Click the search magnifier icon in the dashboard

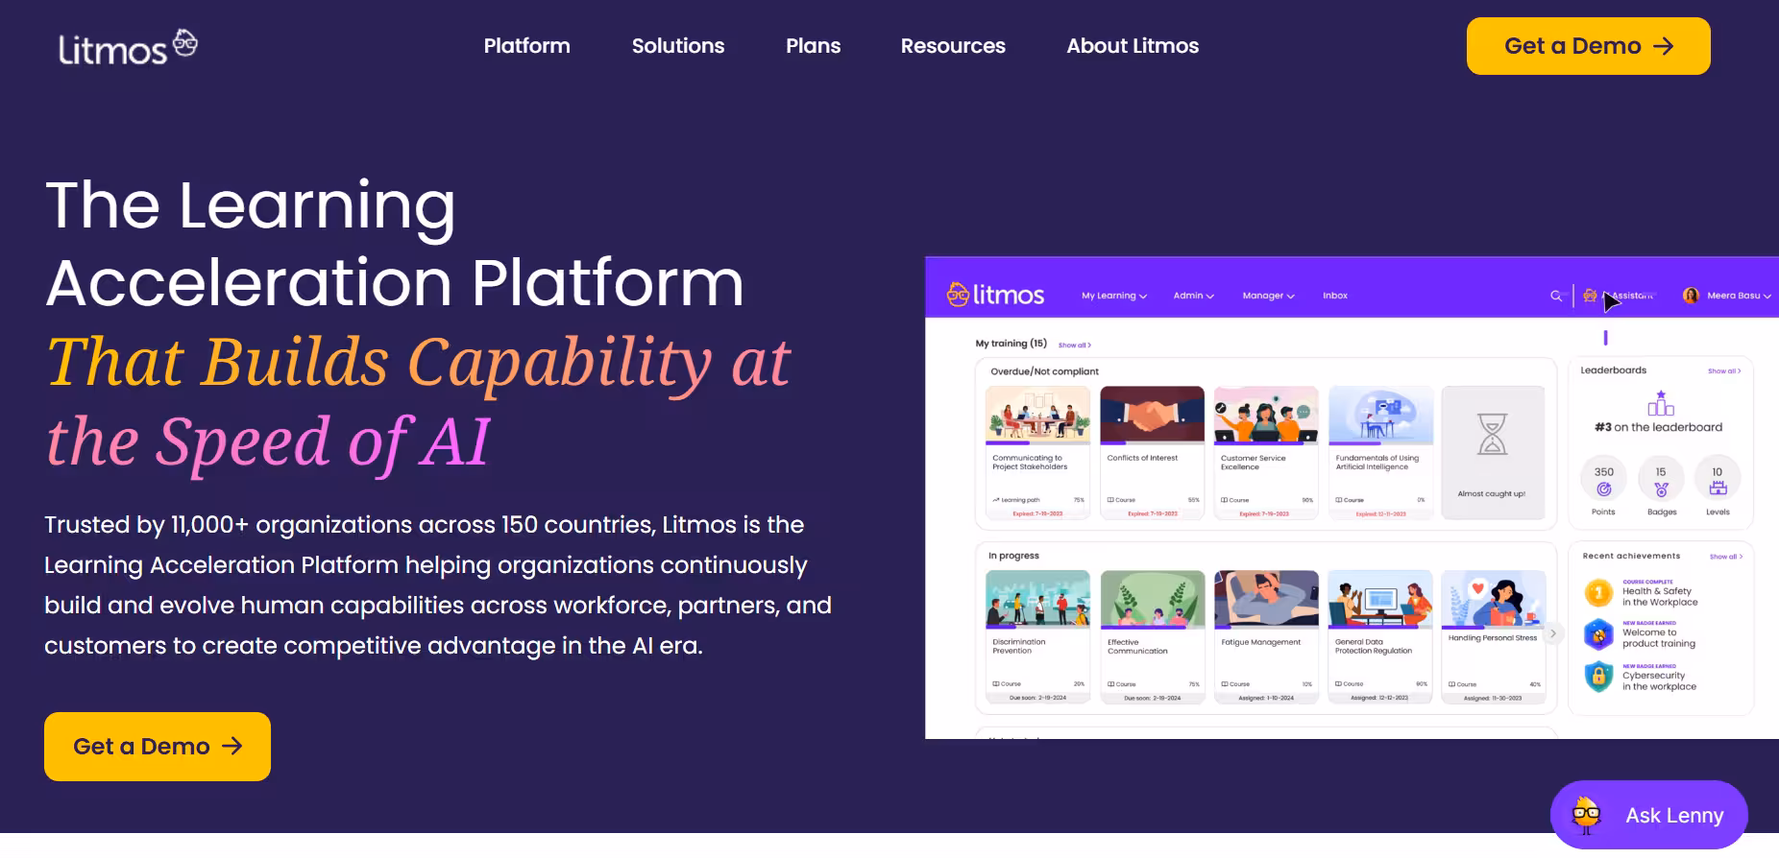point(1556,296)
